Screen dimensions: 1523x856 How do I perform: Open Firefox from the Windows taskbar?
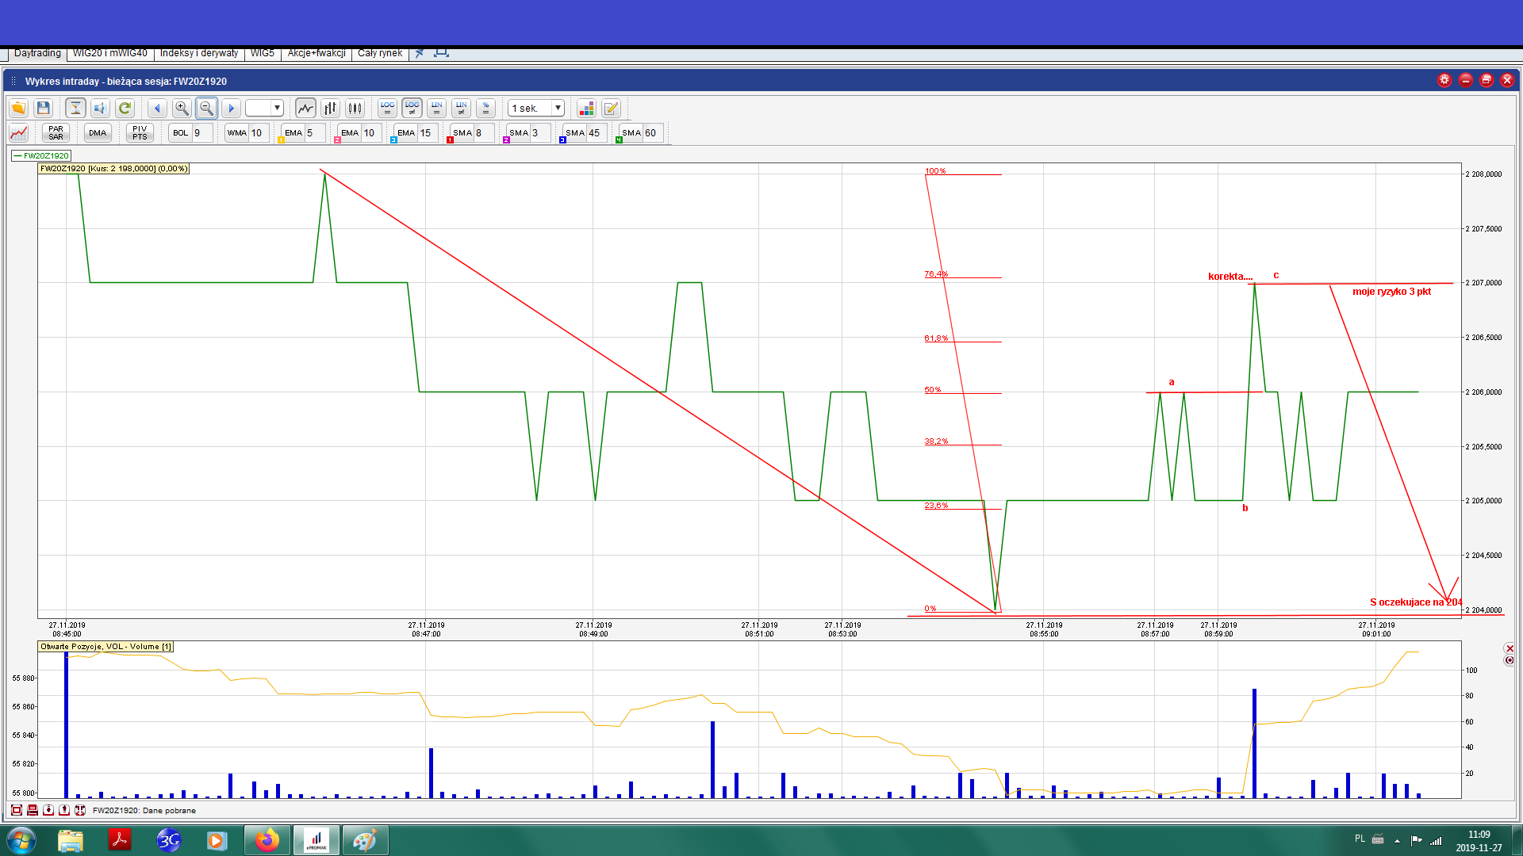tap(267, 840)
